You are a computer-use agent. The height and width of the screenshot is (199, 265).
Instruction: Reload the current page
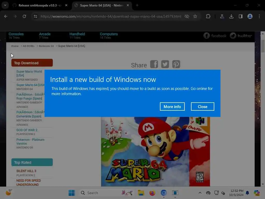(x=24, y=16)
